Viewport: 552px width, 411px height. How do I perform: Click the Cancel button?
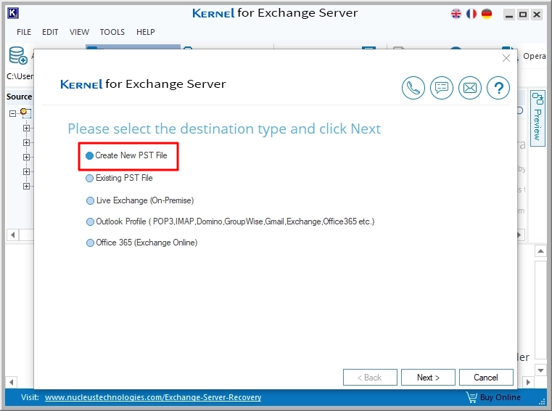pos(486,378)
